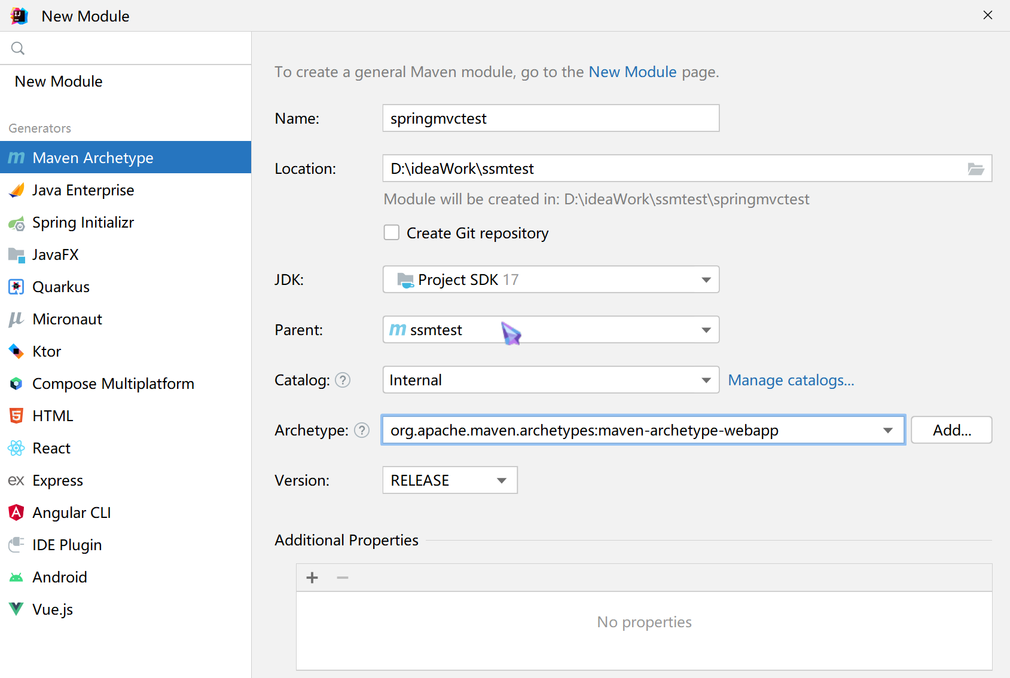Viewport: 1010px width, 678px height.
Task: Click the IntelliJ IDEA logo in the title bar
Action: point(19,16)
